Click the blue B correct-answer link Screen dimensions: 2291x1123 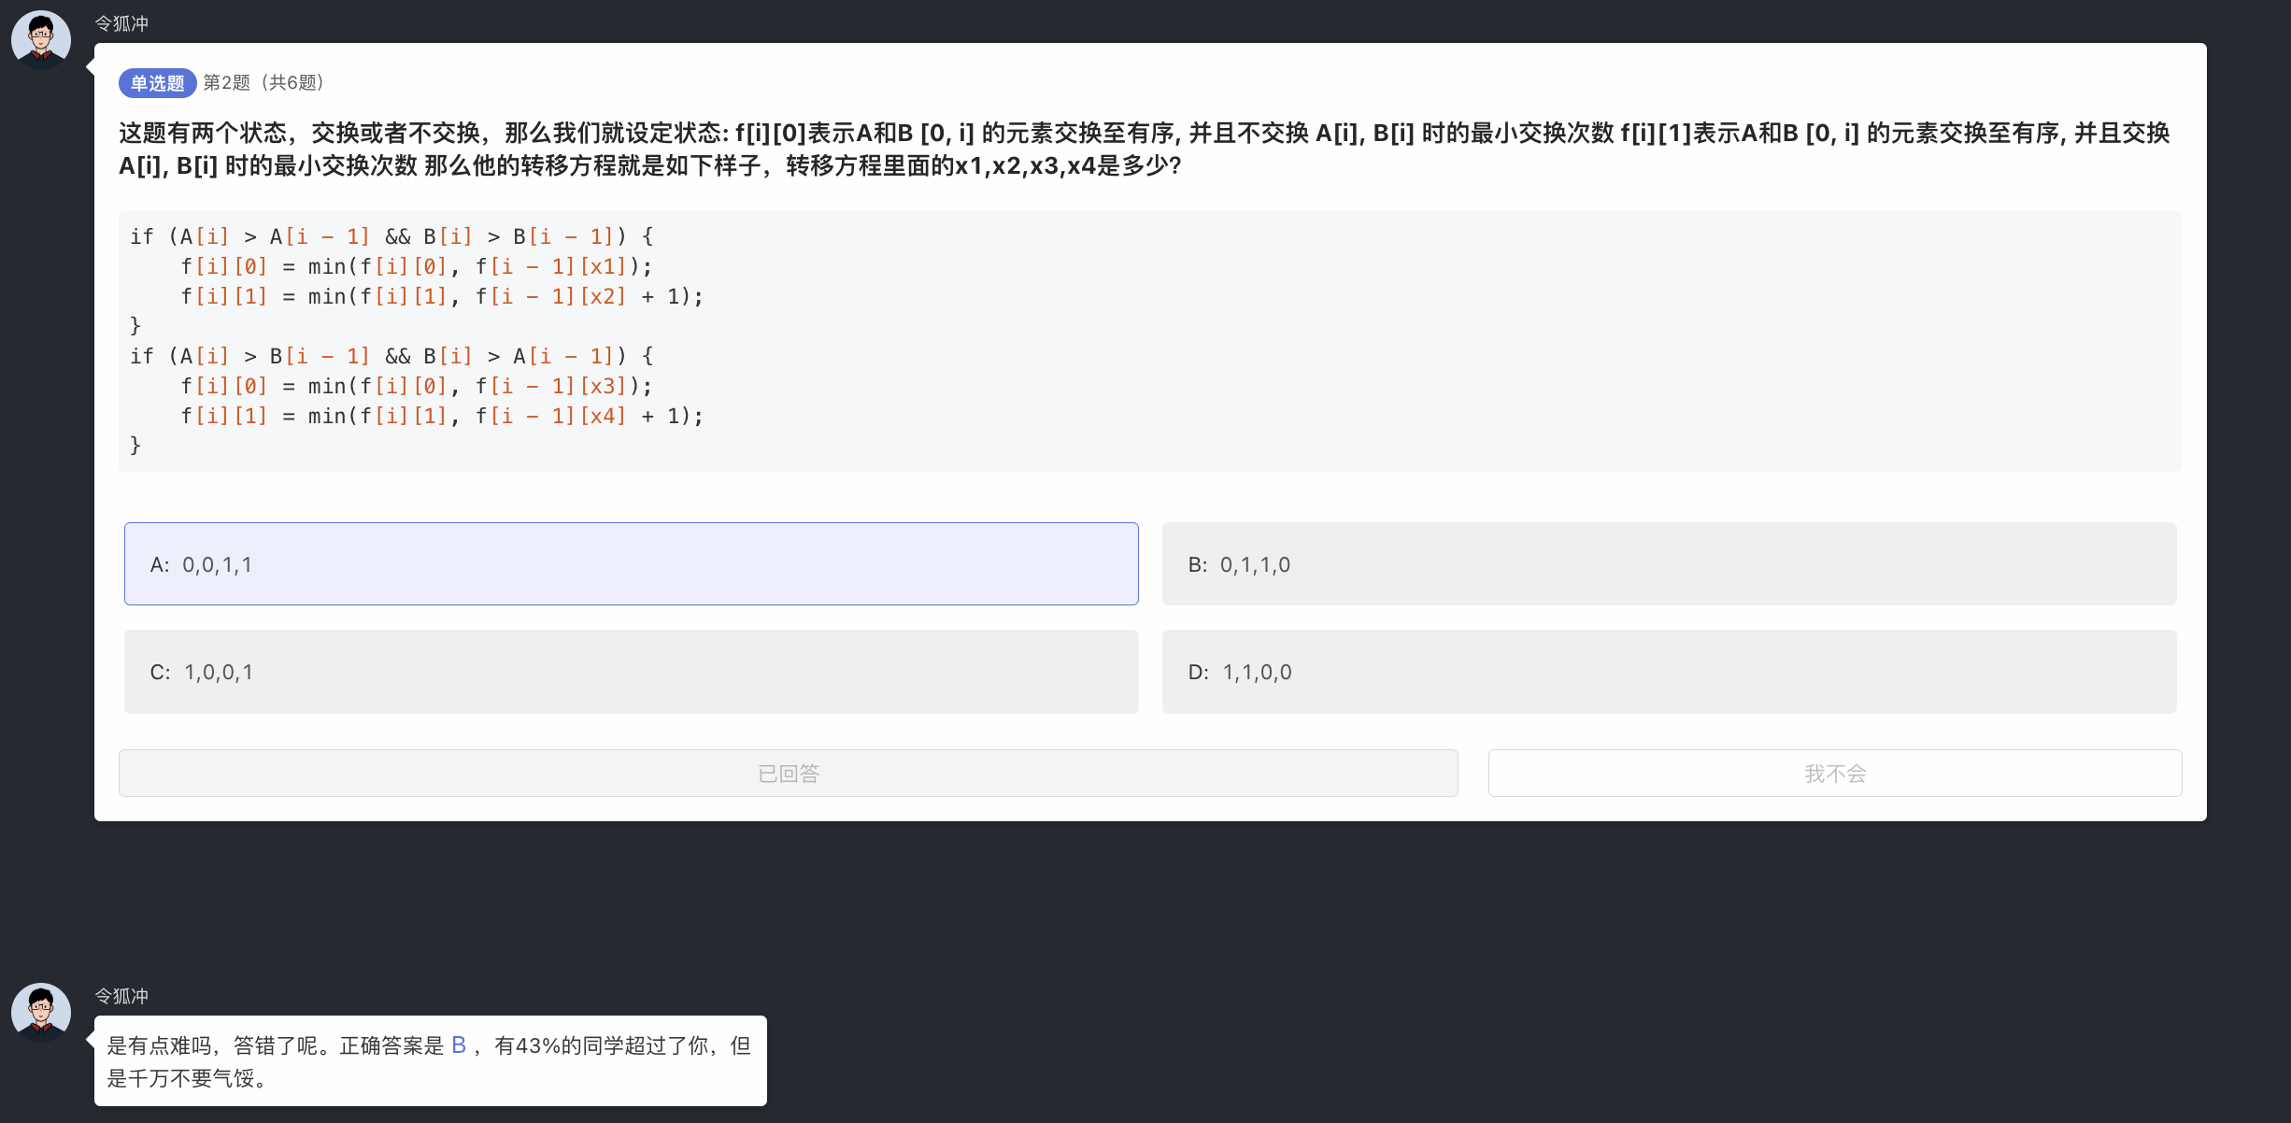(x=459, y=1045)
